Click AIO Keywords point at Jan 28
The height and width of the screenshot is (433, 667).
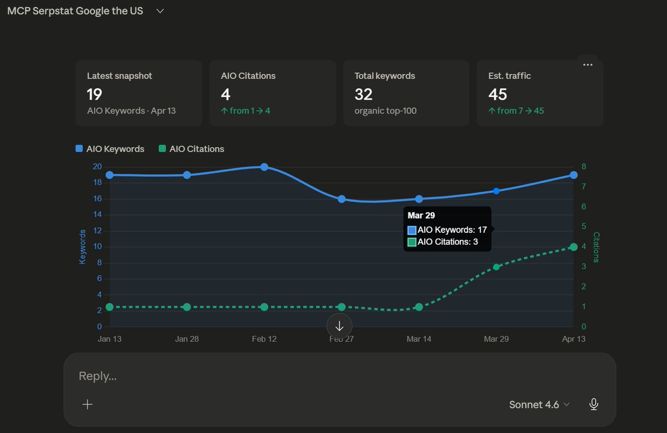[x=187, y=175]
